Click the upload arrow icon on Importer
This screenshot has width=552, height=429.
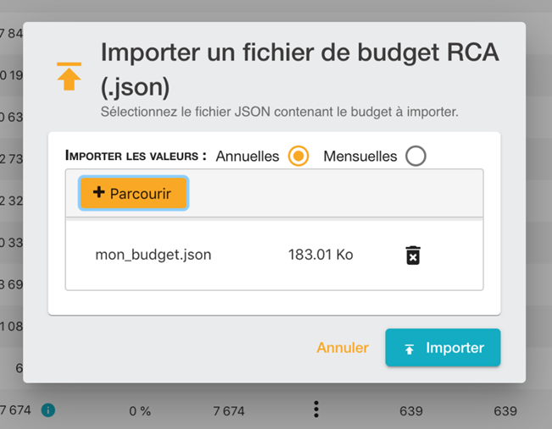coord(410,349)
